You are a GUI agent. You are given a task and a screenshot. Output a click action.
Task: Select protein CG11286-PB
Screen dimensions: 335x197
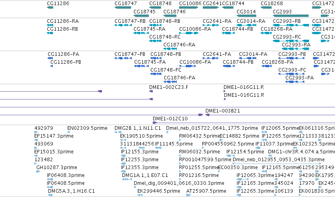(x=66, y=62)
